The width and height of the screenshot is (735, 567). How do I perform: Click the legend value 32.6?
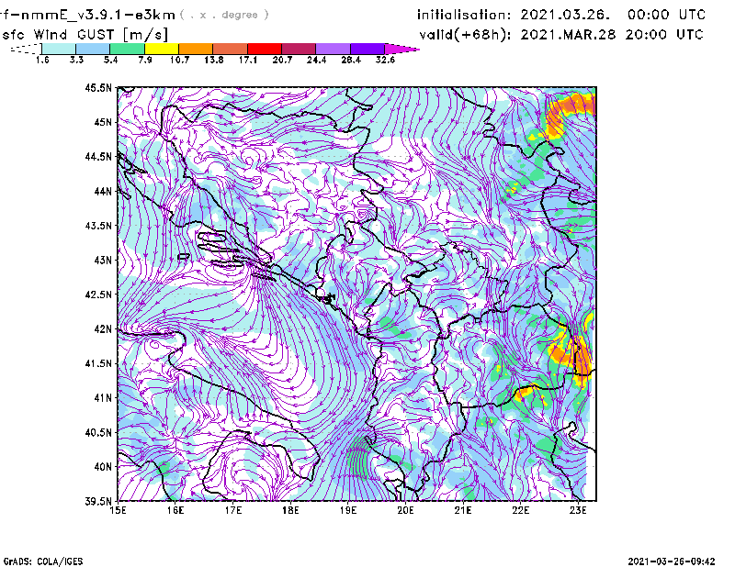pos(385,60)
